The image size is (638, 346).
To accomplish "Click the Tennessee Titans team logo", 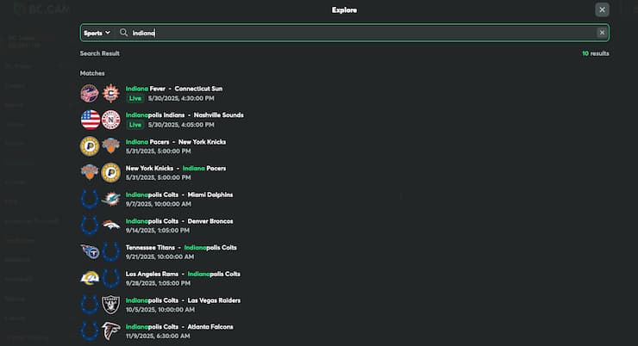I will [90, 252].
